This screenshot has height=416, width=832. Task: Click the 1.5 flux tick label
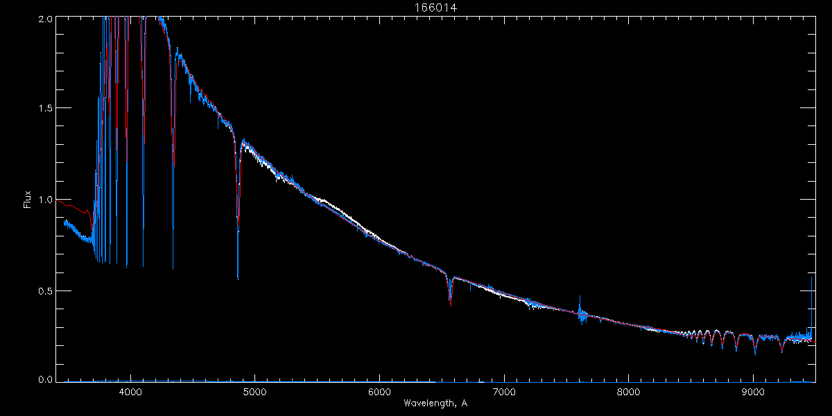(45, 109)
